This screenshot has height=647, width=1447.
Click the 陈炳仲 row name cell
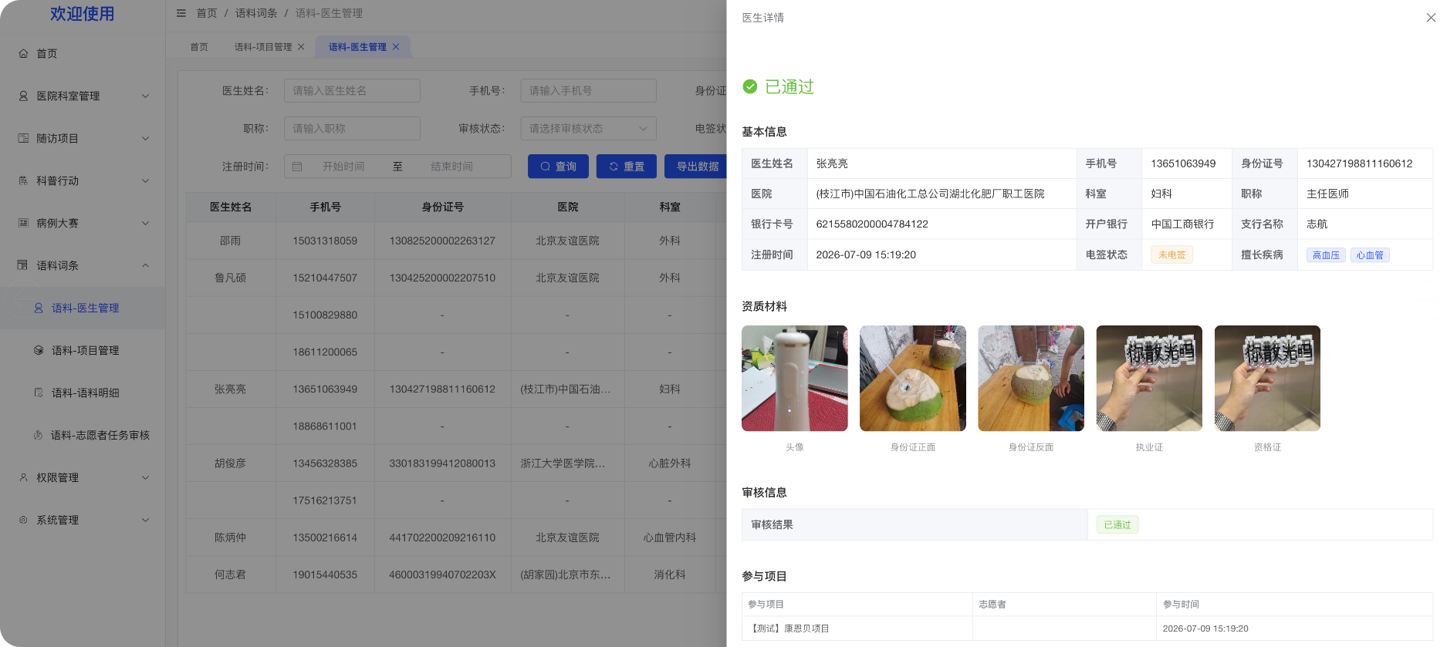(x=231, y=537)
